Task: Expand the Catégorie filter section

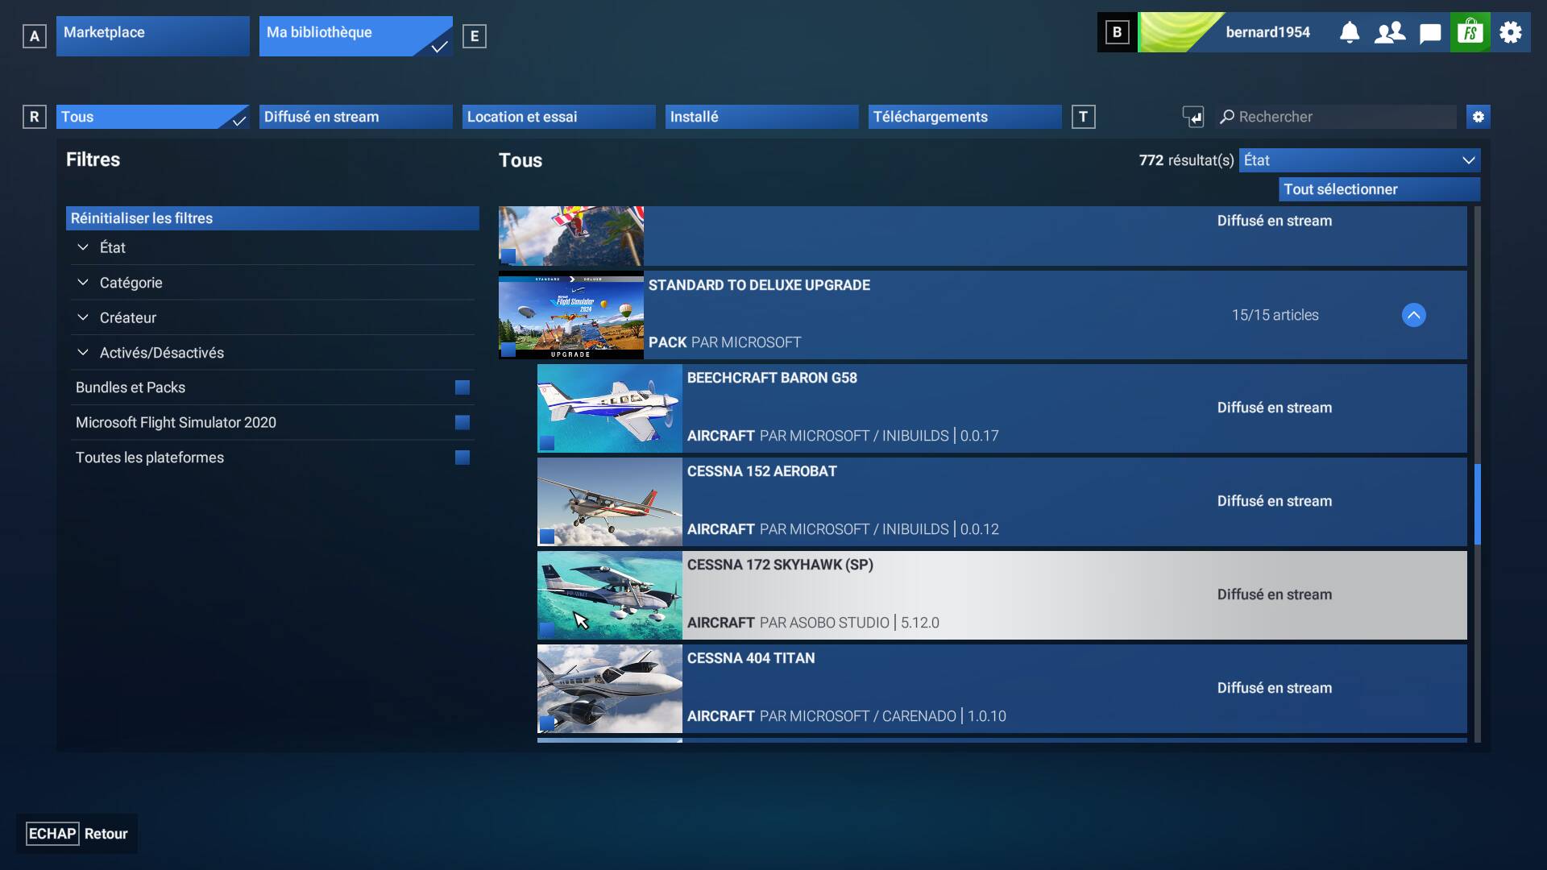Action: 131,283
